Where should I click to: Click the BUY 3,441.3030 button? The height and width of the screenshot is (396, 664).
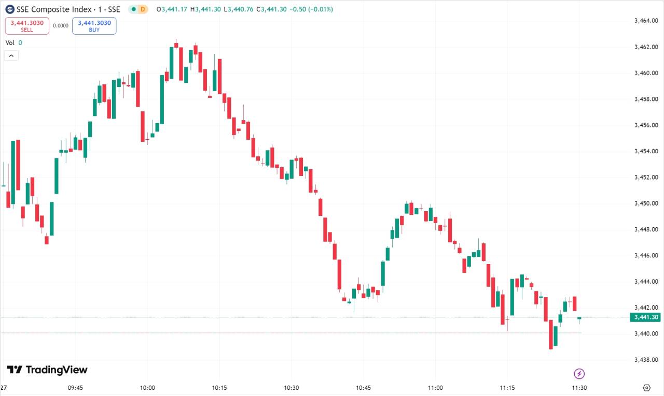coord(94,26)
